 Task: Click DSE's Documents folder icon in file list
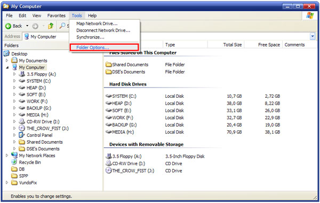click(x=109, y=72)
